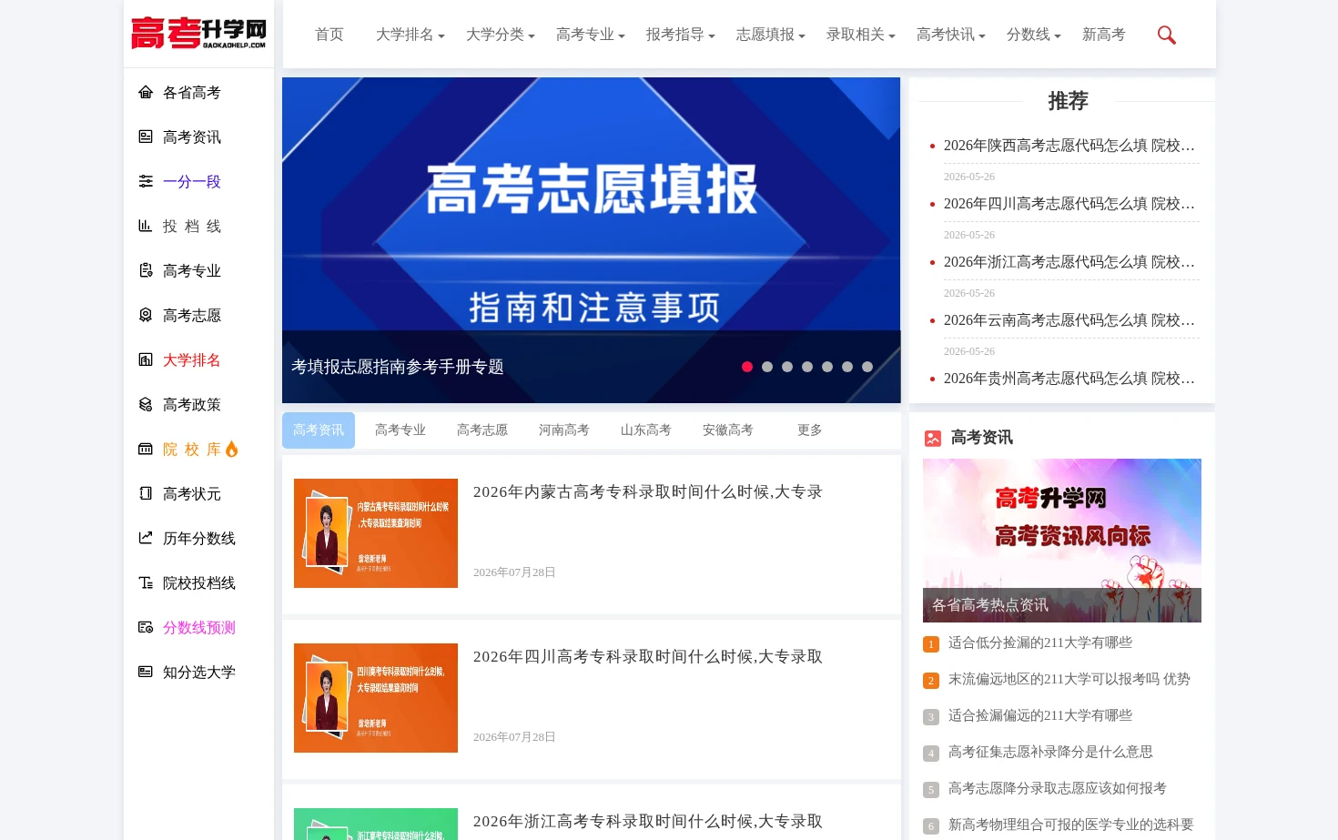Select the second carousel indicator dot
Screen dimensions: 1338x840
point(767,367)
